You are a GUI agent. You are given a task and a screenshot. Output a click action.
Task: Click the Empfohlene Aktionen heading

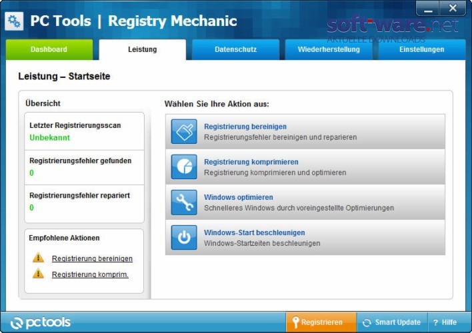click(64, 238)
